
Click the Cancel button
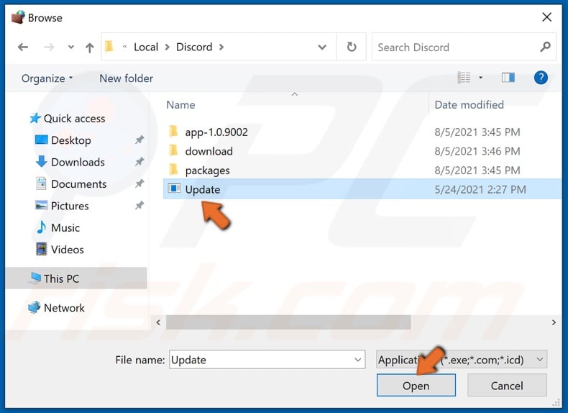507,386
